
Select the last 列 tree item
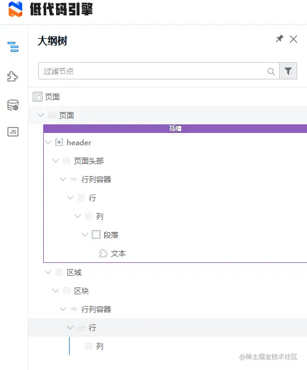click(x=99, y=346)
